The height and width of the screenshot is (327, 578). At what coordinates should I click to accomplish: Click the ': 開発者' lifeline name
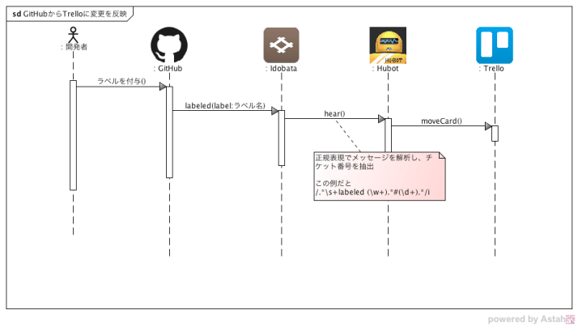74,48
